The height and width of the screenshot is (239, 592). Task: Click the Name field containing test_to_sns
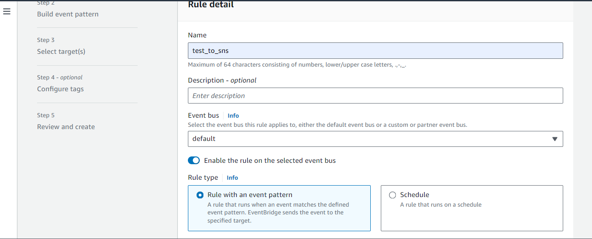click(375, 51)
